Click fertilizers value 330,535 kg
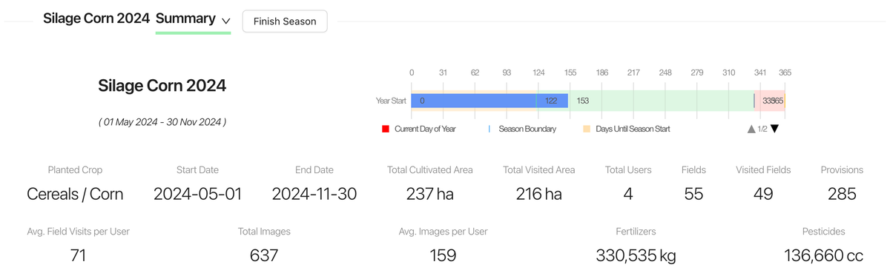This screenshot has height=276, width=890. point(636,256)
